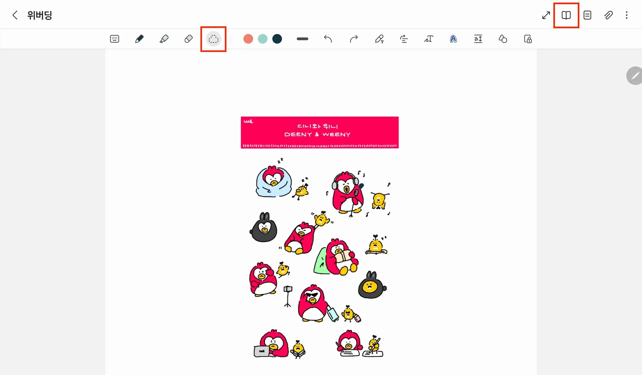Undo the last stroke
This screenshot has height=375, width=642.
coord(328,39)
